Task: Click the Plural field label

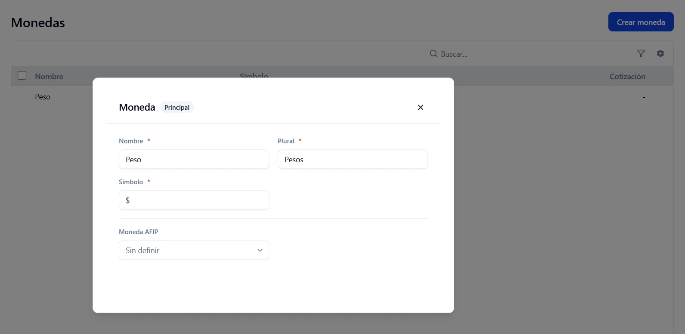Action: pyautogui.click(x=286, y=141)
